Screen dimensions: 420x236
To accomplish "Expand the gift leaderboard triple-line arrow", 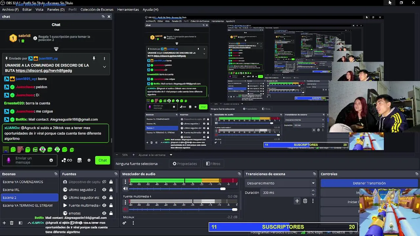I will pos(56,49).
